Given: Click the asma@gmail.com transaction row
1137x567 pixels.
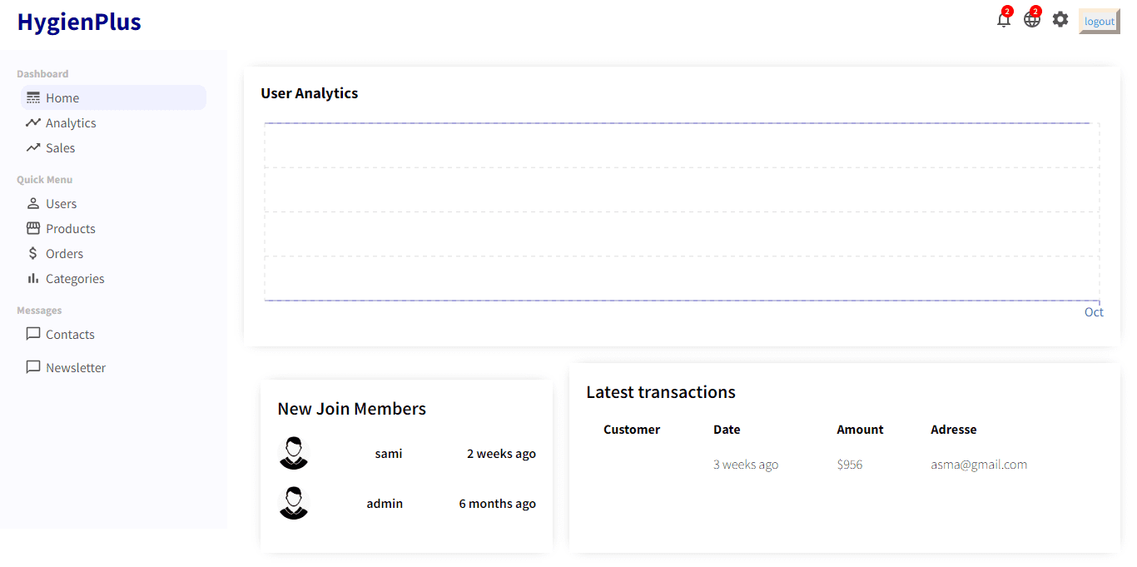Looking at the screenshot, I should tap(844, 465).
